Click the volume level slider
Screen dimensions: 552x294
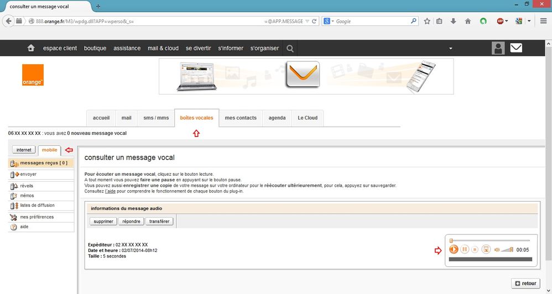[x=507, y=250]
